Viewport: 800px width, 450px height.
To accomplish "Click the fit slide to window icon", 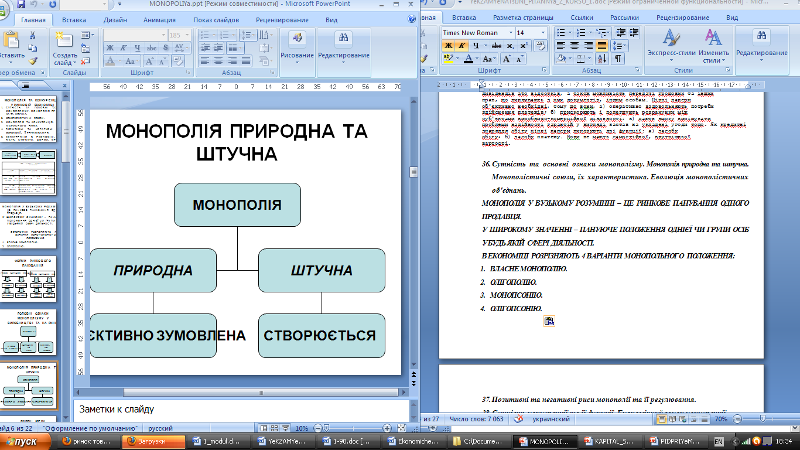I will 401,428.
